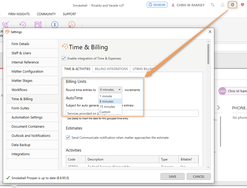
Task: Click the notebook and pen toolbar icon
Action: [38, 25]
